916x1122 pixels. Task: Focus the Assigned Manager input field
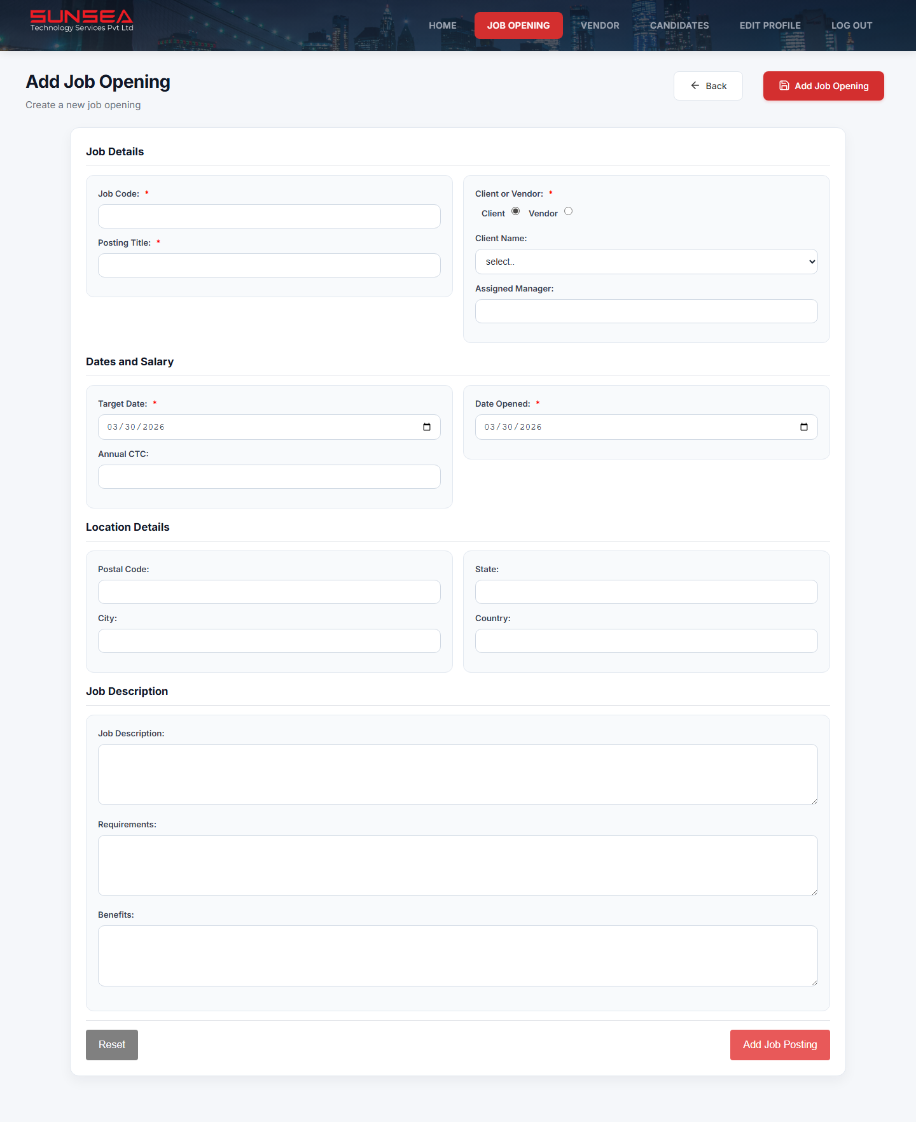click(646, 311)
